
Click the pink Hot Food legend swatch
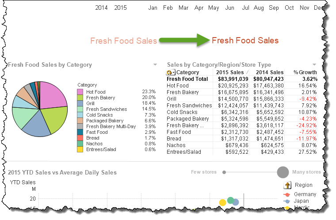pos(80,92)
